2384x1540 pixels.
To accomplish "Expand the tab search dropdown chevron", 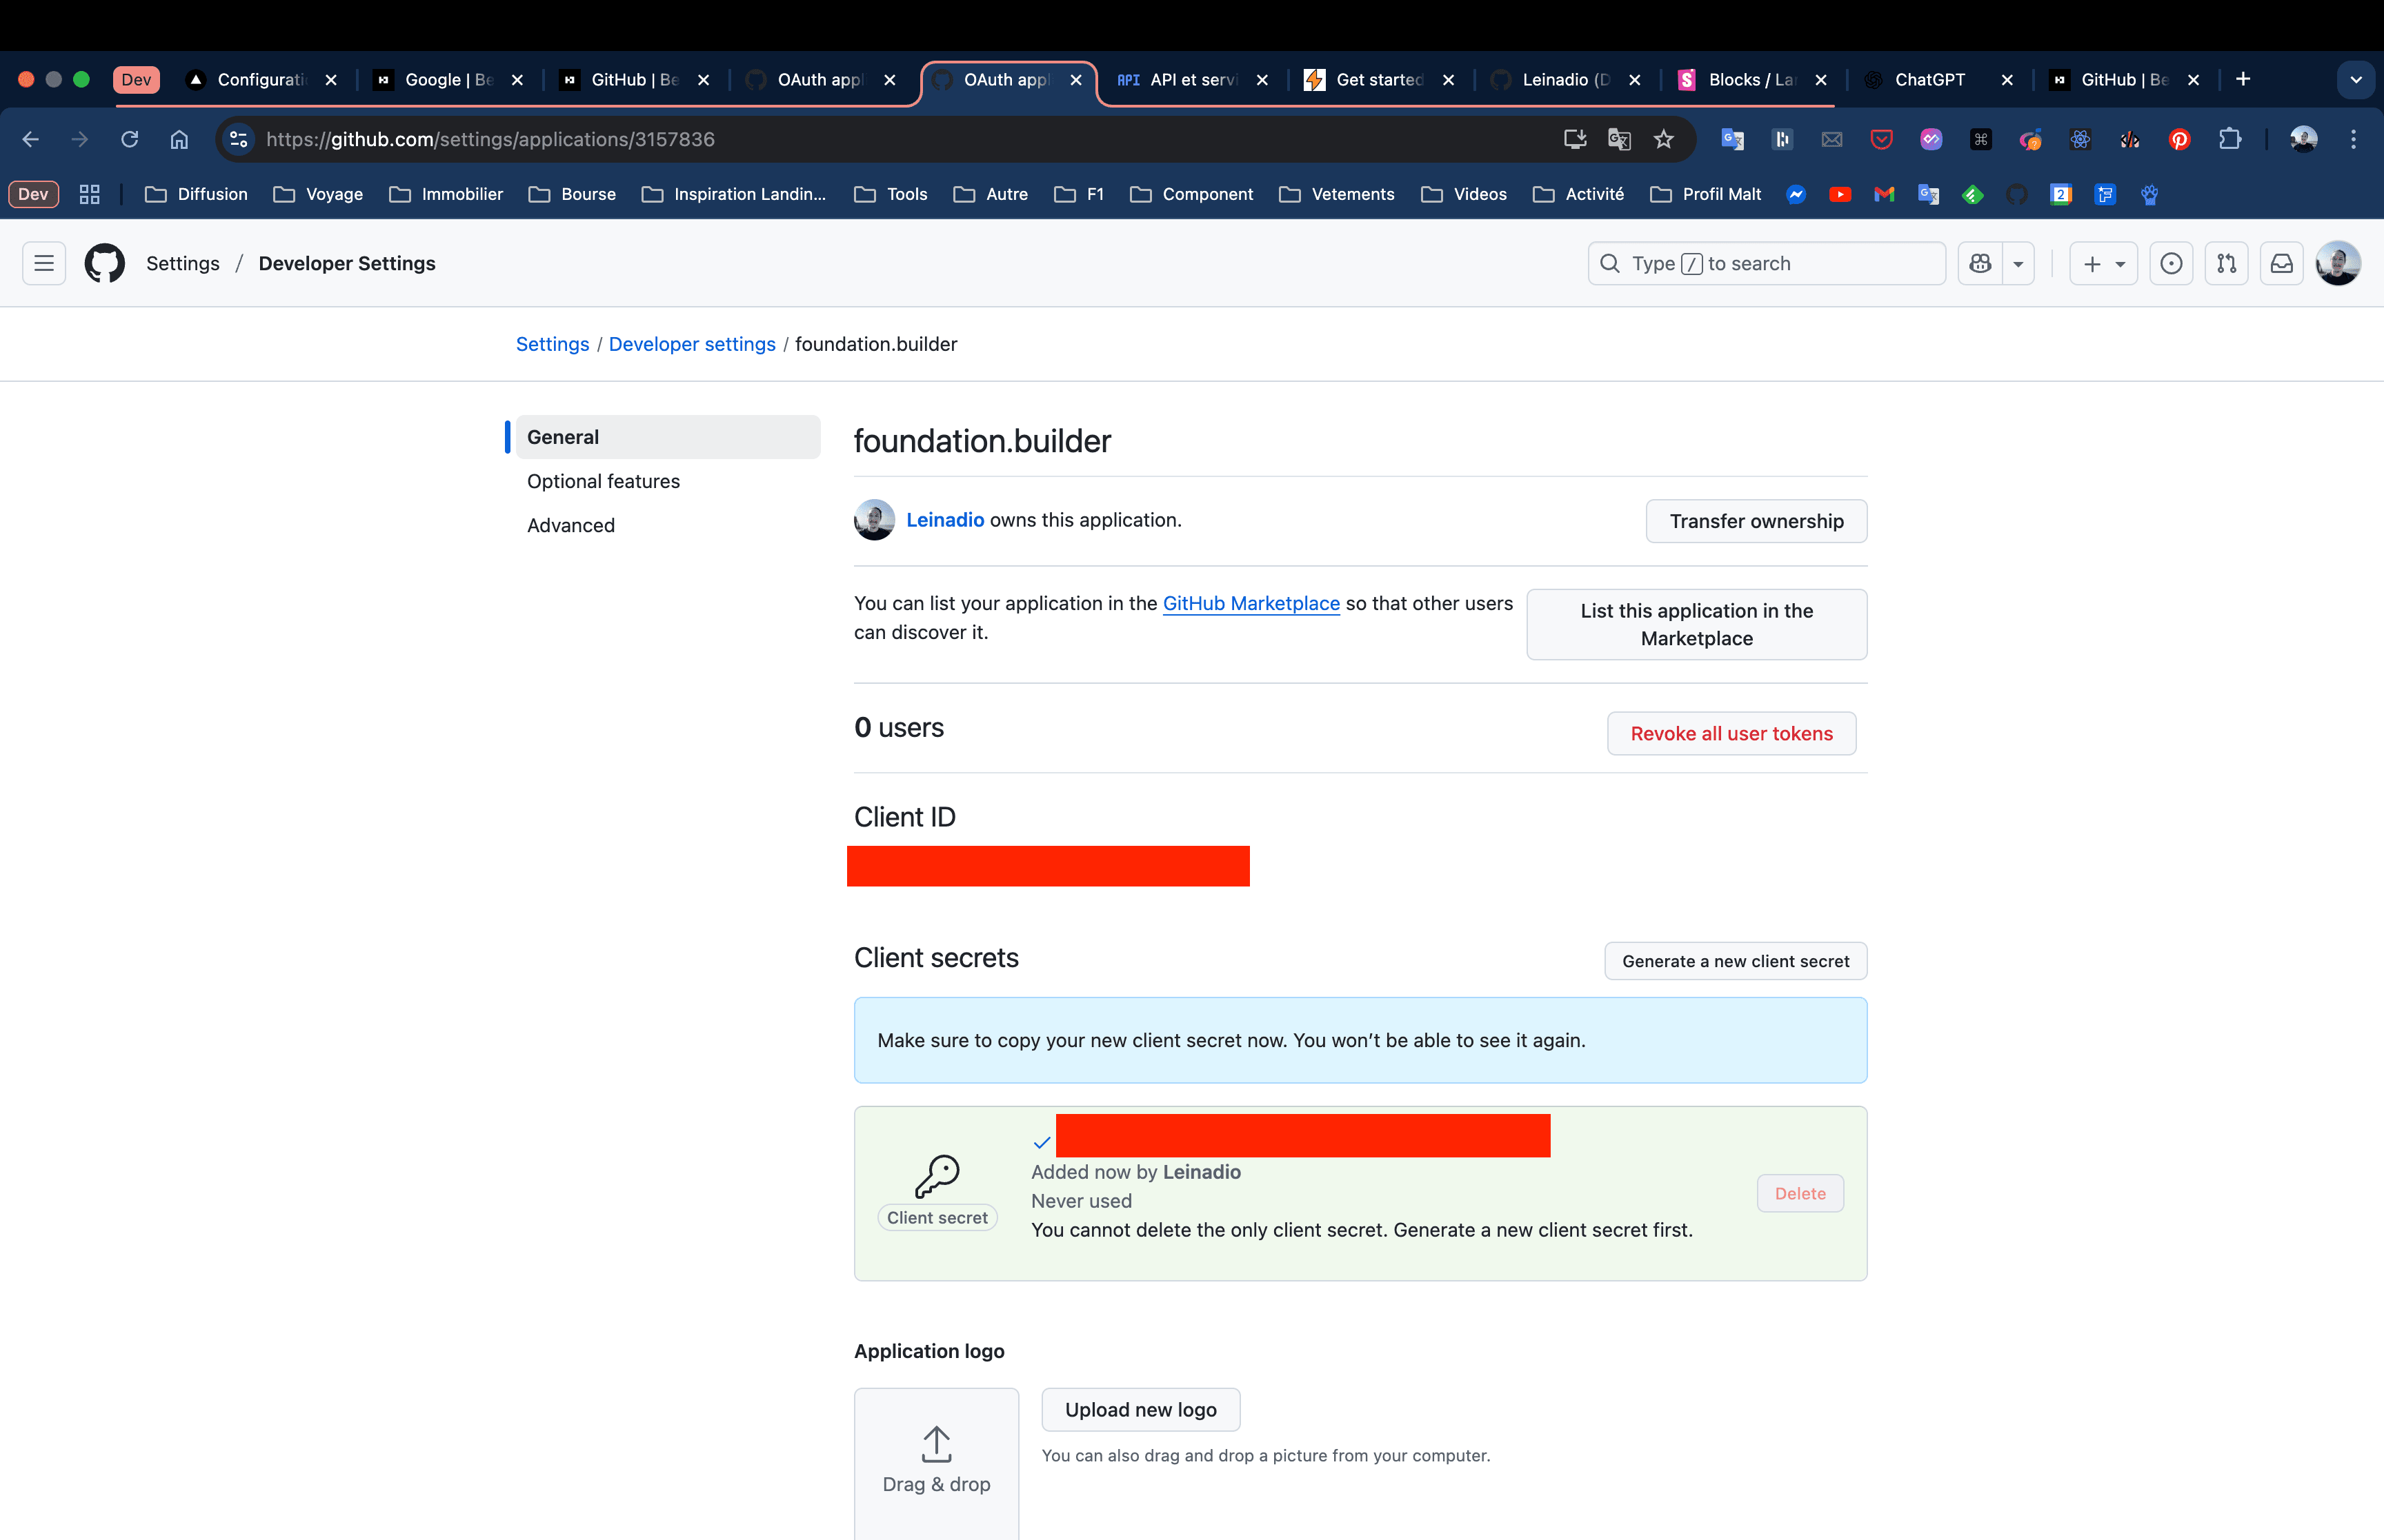I will click(2355, 79).
